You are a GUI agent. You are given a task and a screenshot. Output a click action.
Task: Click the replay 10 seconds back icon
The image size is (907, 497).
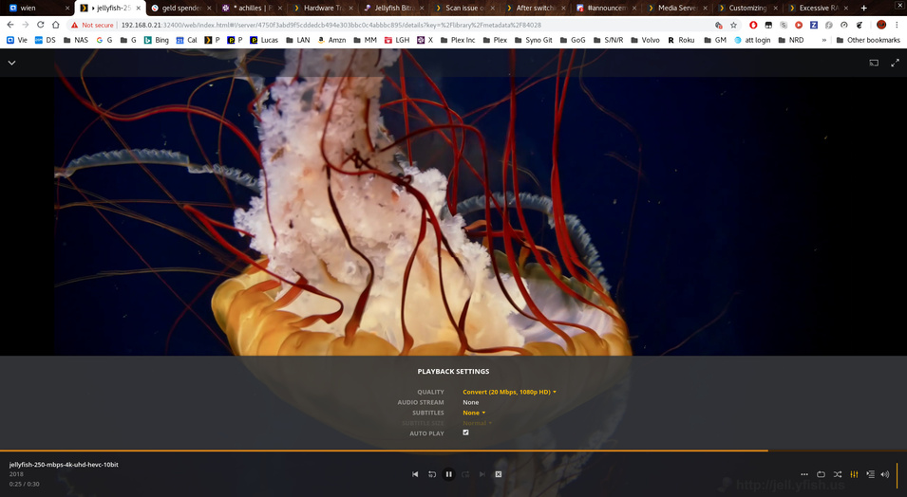[x=431, y=474]
